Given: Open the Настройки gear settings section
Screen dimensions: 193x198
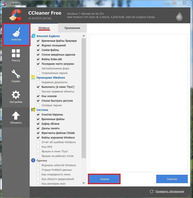Looking at the screenshot, I should 16,97.
